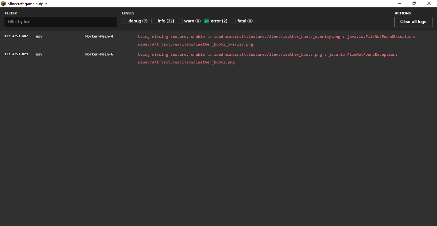Restore down the game output window
The image size is (437, 226).
point(414,4)
